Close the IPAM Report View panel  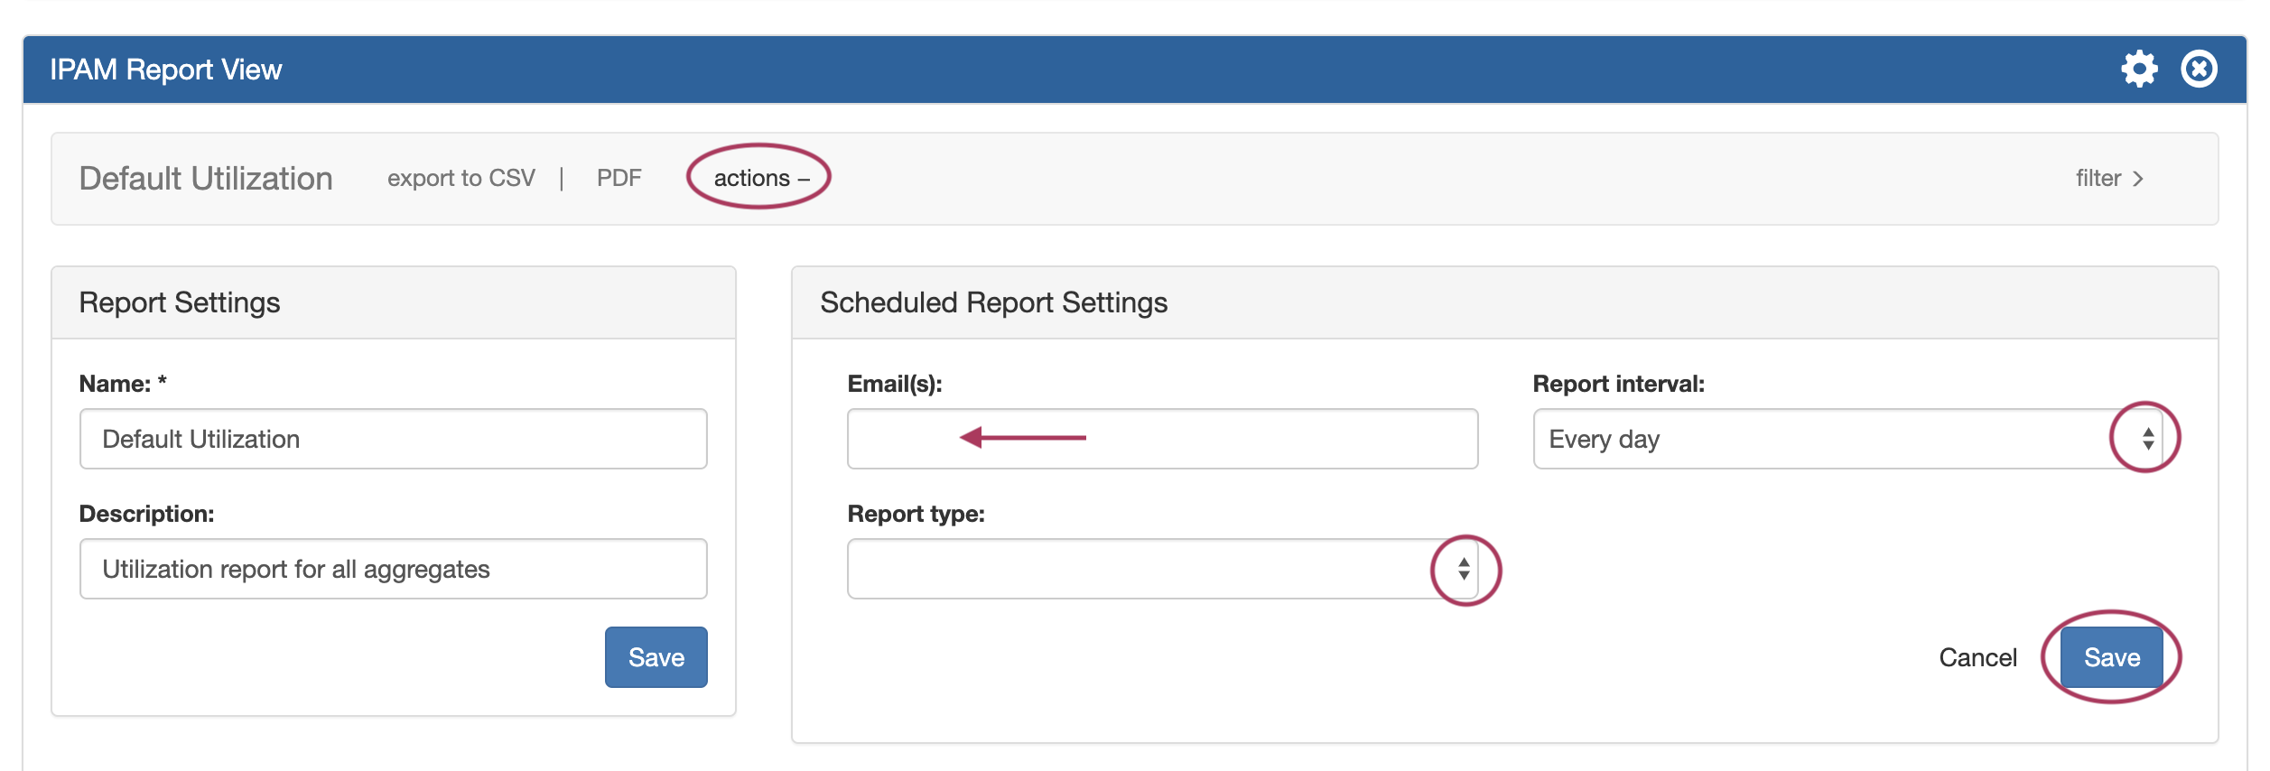[x=2199, y=69]
